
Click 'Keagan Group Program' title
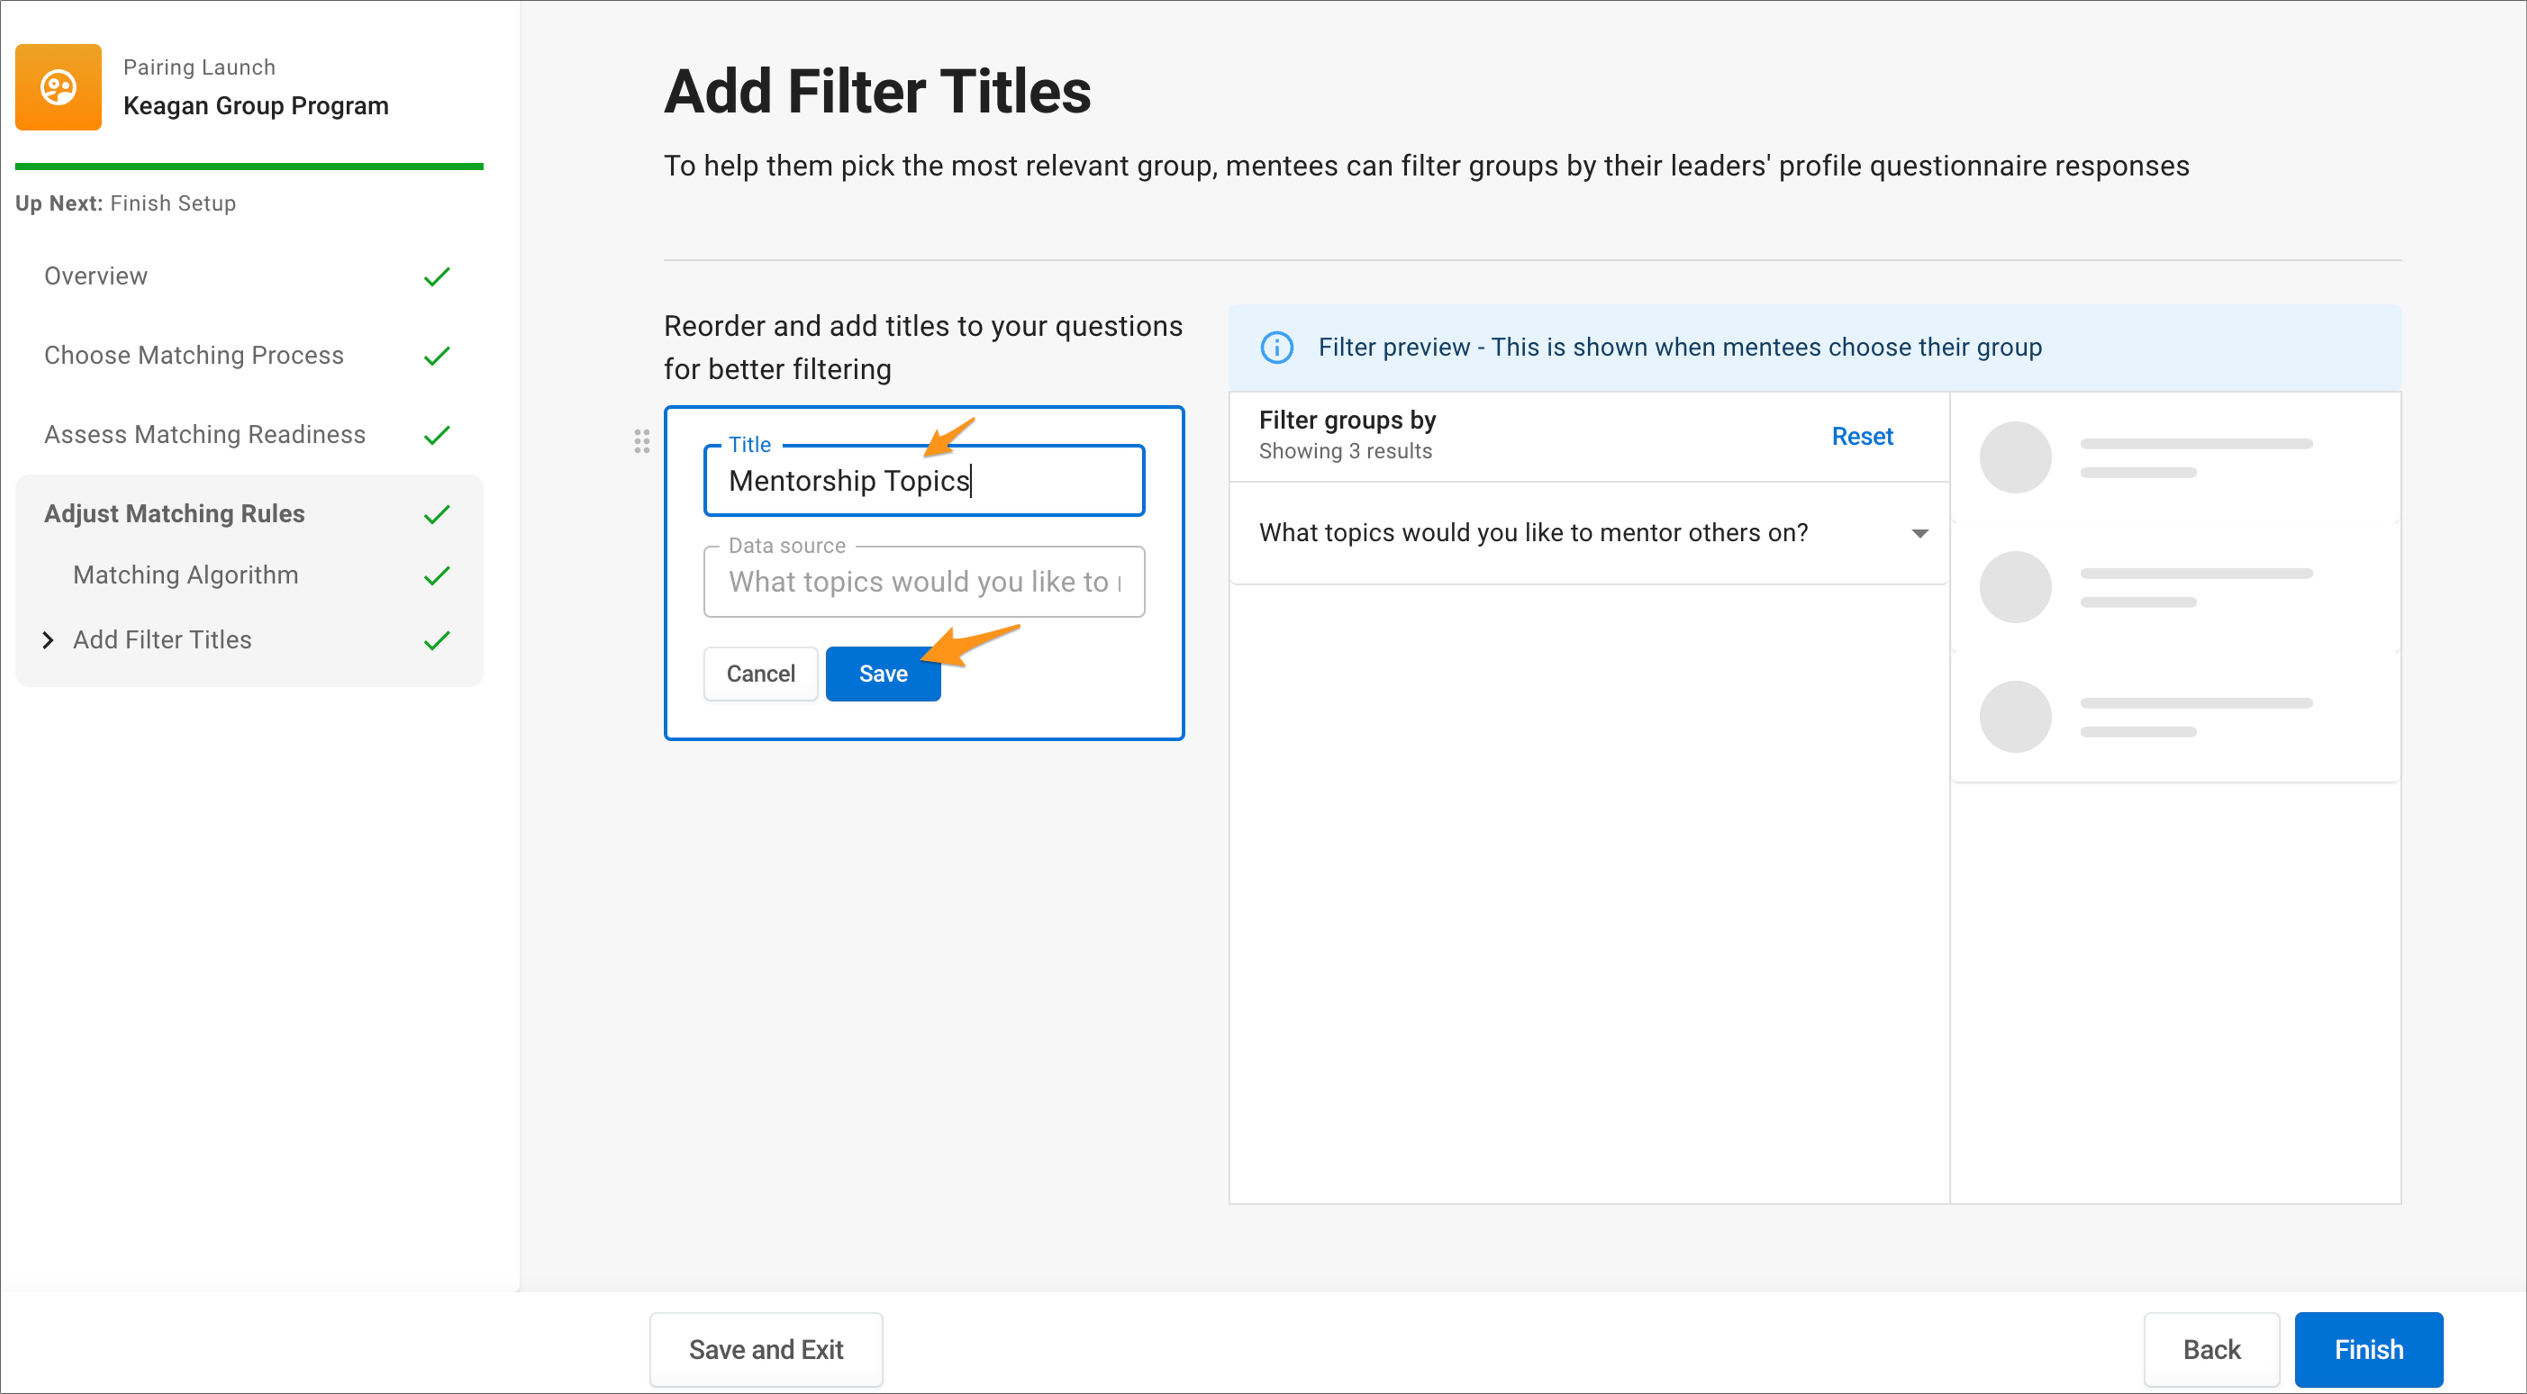(x=256, y=106)
